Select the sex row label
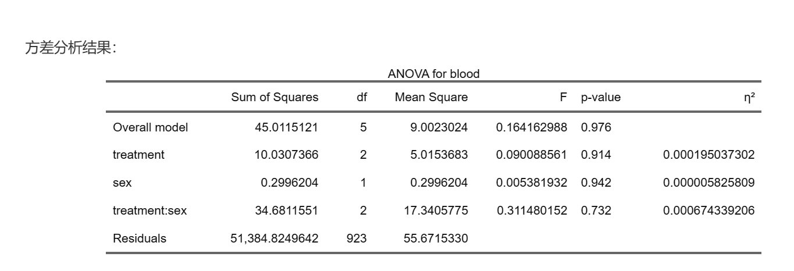Screen dimensions: 794x271 122,183
